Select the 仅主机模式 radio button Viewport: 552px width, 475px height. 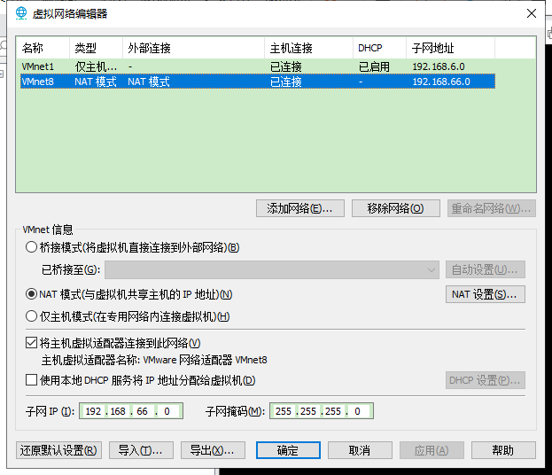tap(31, 316)
